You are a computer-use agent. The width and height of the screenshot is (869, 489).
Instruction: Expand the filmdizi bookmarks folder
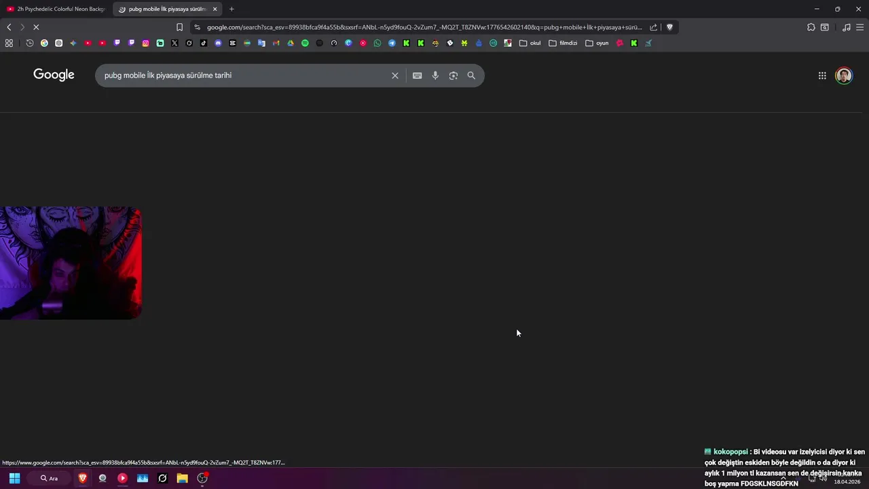pos(563,43)
